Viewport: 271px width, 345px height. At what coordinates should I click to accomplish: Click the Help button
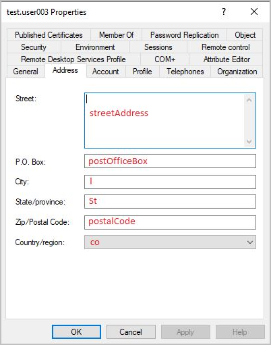[240, 332]
